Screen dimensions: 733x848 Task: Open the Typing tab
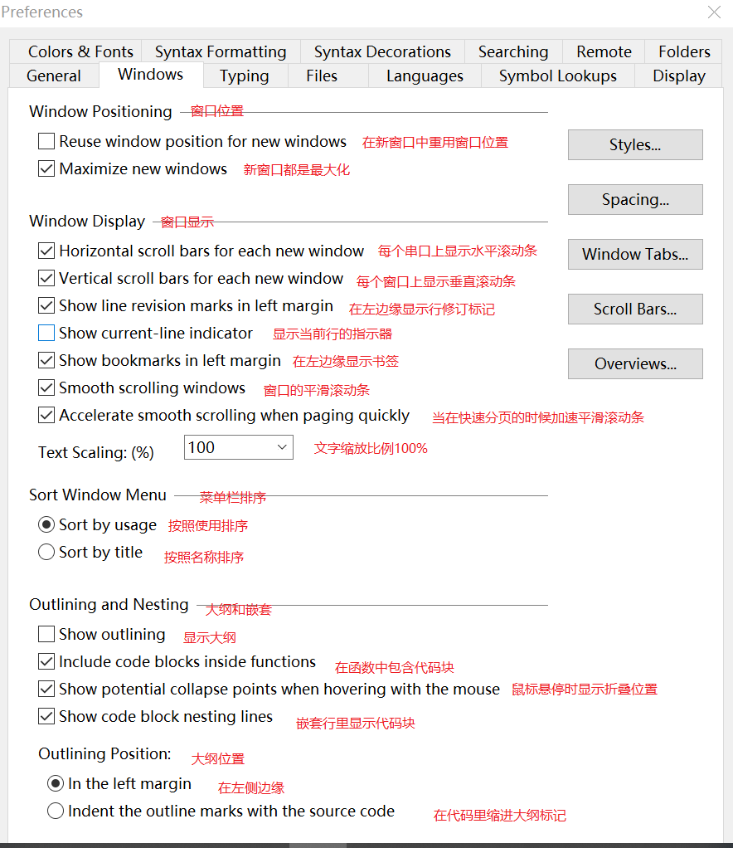click(245, 76)
